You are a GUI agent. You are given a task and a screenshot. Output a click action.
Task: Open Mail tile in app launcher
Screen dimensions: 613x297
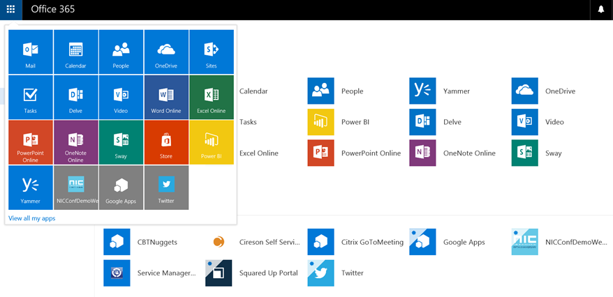[x=31, y=52]
